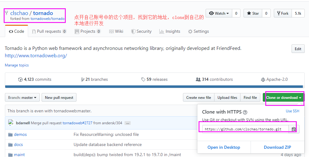Image resolution: width=309 pixels, height=157 pixels.
Task: View the 4,123 commits link
Action: tap(35, 80)
